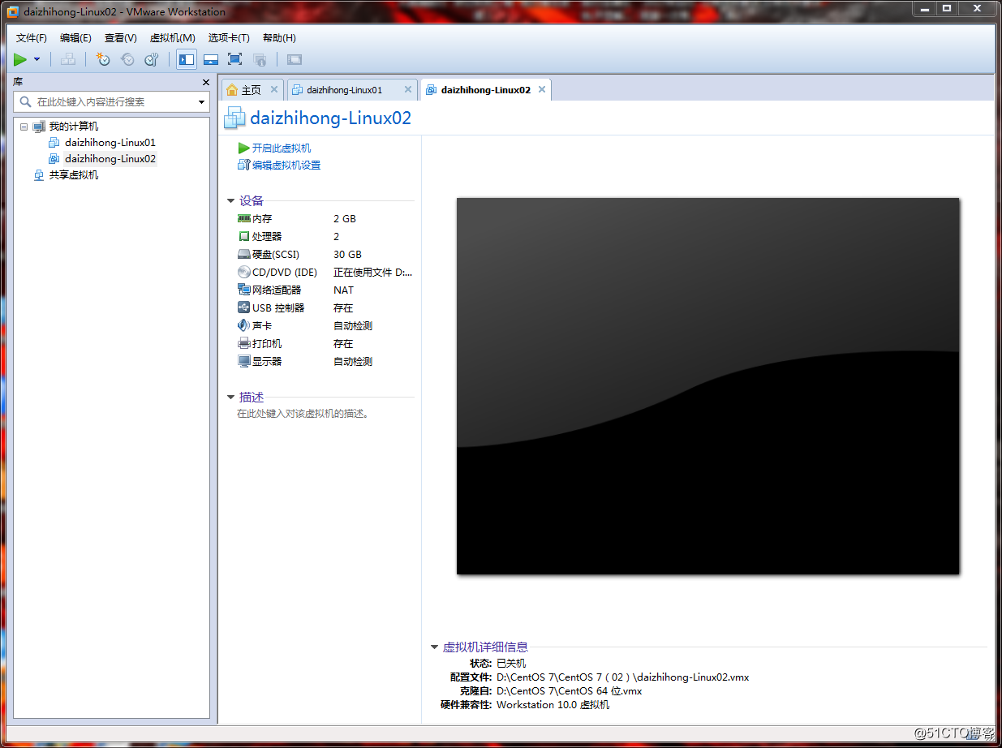Click 开启此虚拟机 link
Image resolution: width=1002 pixels, height=748 pixels.
pos(282,148)
